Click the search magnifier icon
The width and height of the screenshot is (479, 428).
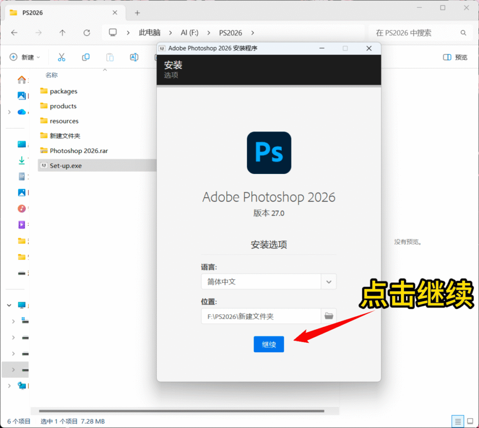463,33
